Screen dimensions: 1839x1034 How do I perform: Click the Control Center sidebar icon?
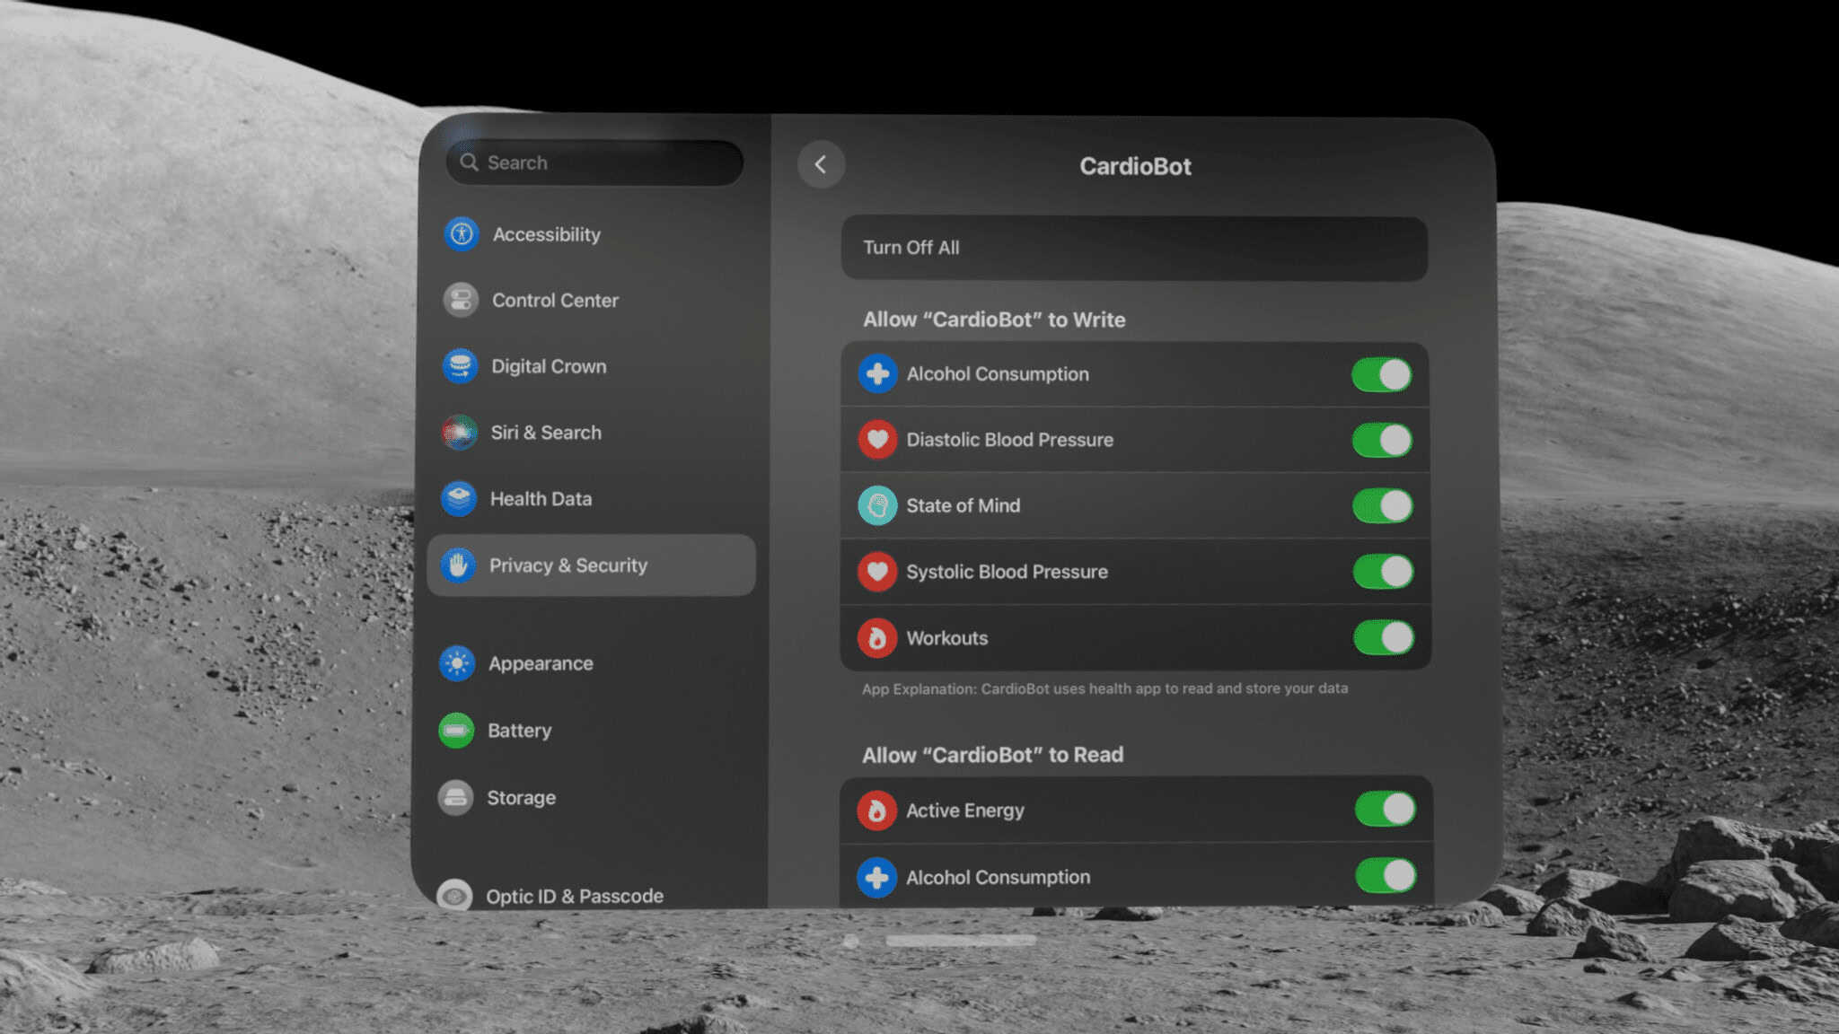[x=461, y=300]
